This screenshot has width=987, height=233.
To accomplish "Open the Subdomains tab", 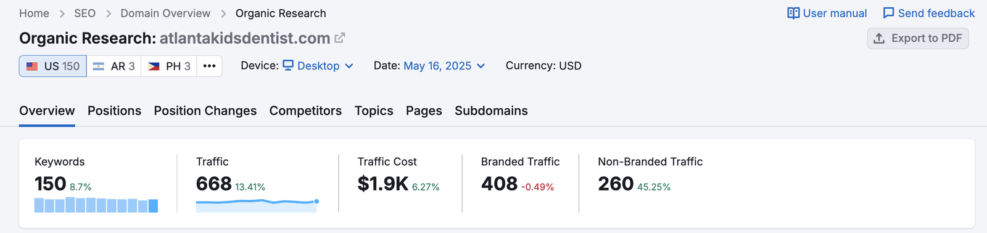I will (491, 111).
